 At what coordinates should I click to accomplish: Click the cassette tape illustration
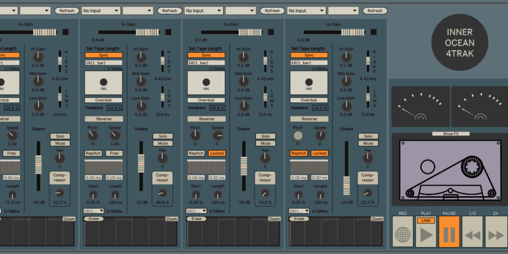click(x=450, y=170)
